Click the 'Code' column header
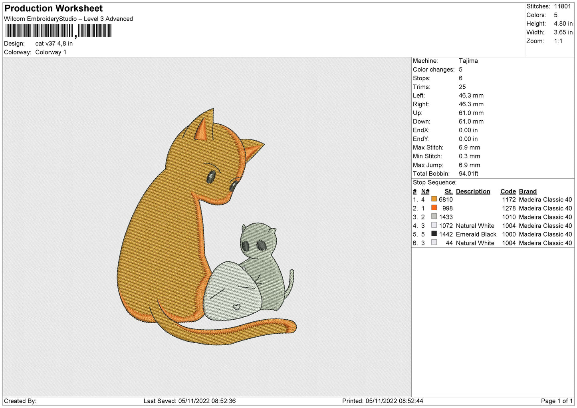 coord(508,191)
